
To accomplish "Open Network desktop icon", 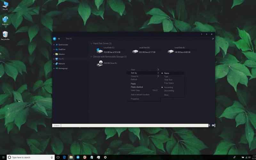I will [5, 20].
